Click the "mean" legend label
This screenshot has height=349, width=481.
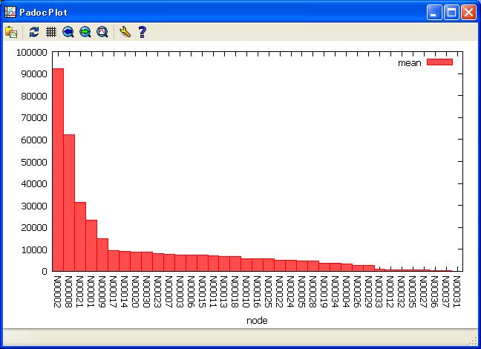[409, 63]
